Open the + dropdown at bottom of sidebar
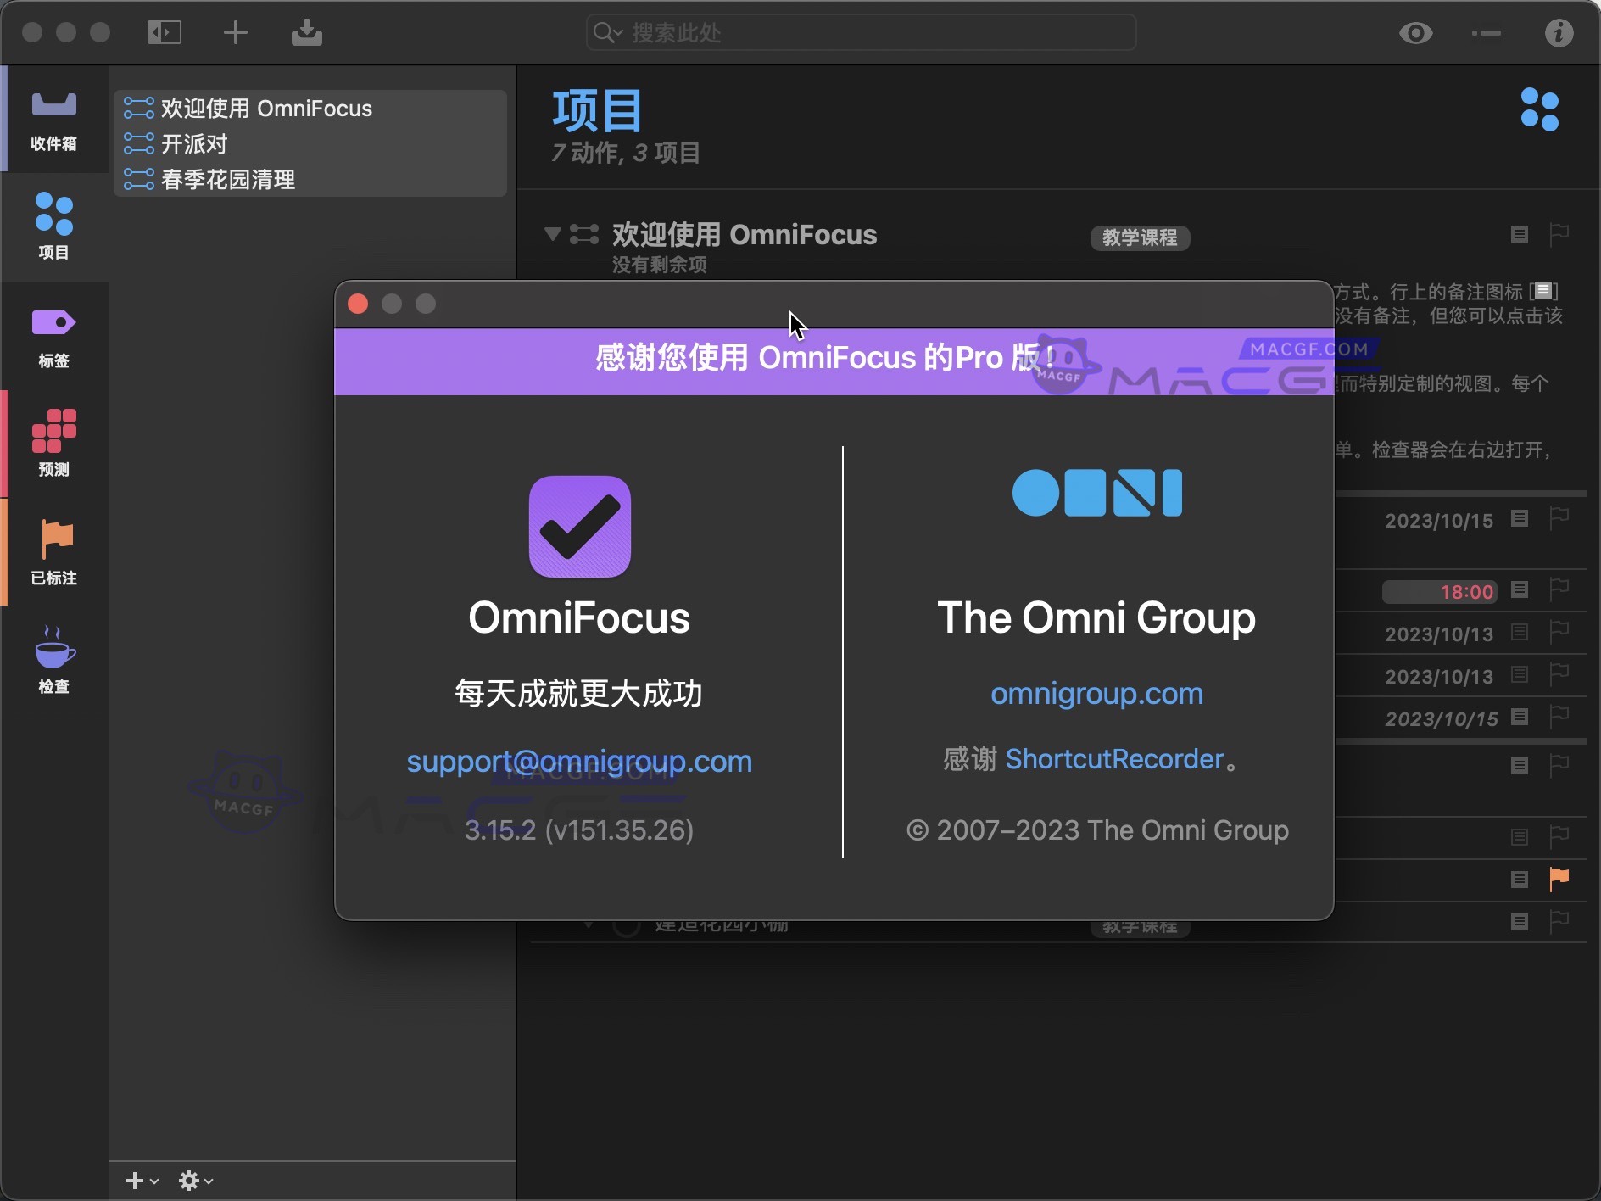1601x1201 pixels. [x=140, y=1180]
